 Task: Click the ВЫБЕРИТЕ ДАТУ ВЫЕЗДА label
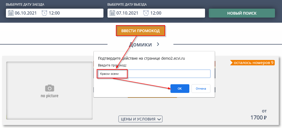(x=127, y=5)
